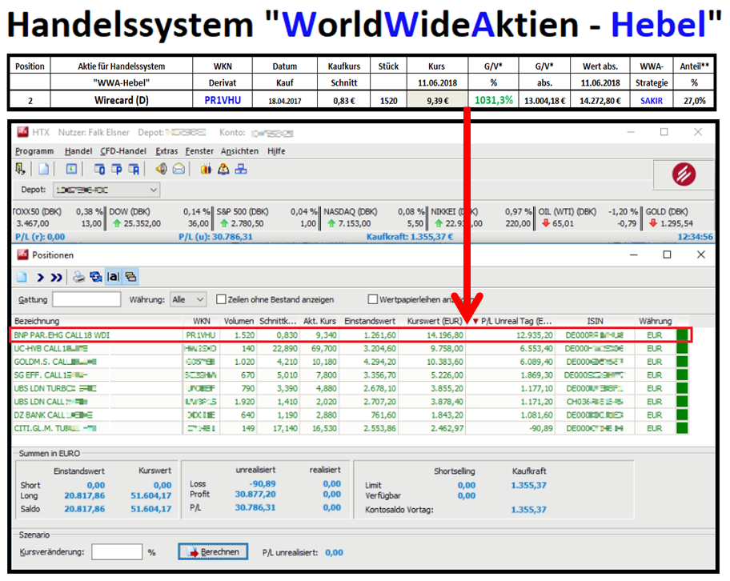The width and height of the screenshot is (730, 581).
Task: Sort by ISIN column header
Action: click(x=595, y=321)
